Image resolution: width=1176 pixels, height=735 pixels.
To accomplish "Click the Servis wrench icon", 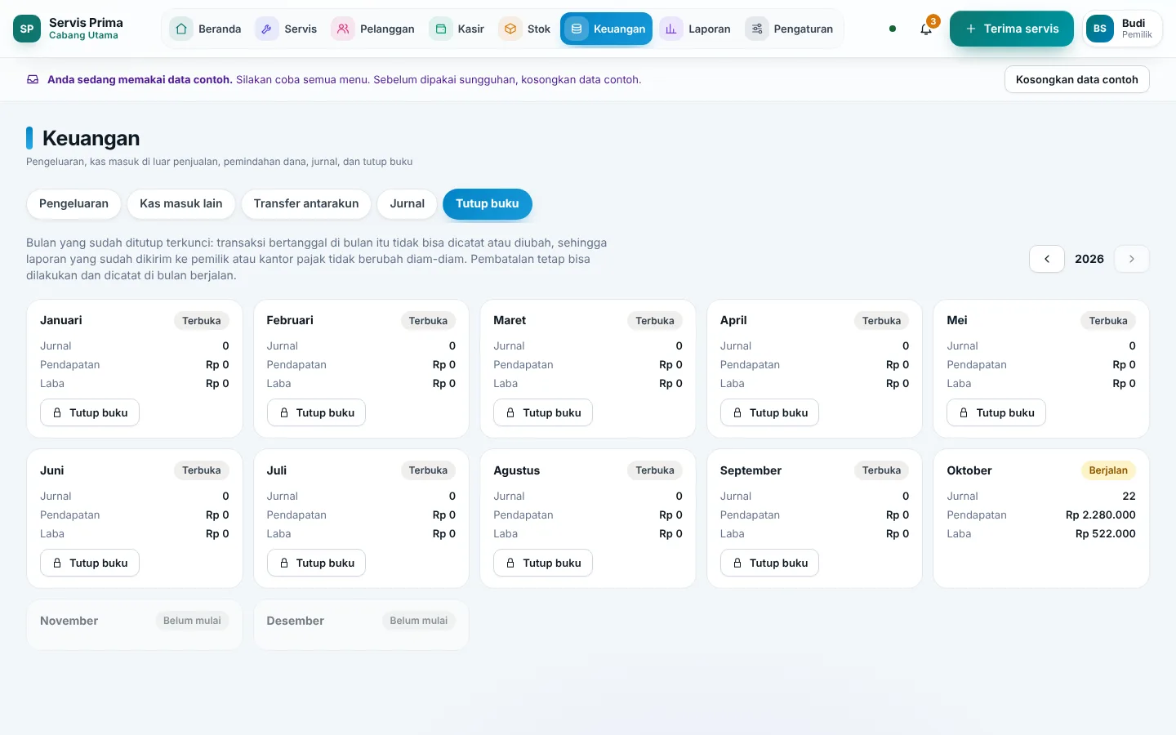I will 267,29.
